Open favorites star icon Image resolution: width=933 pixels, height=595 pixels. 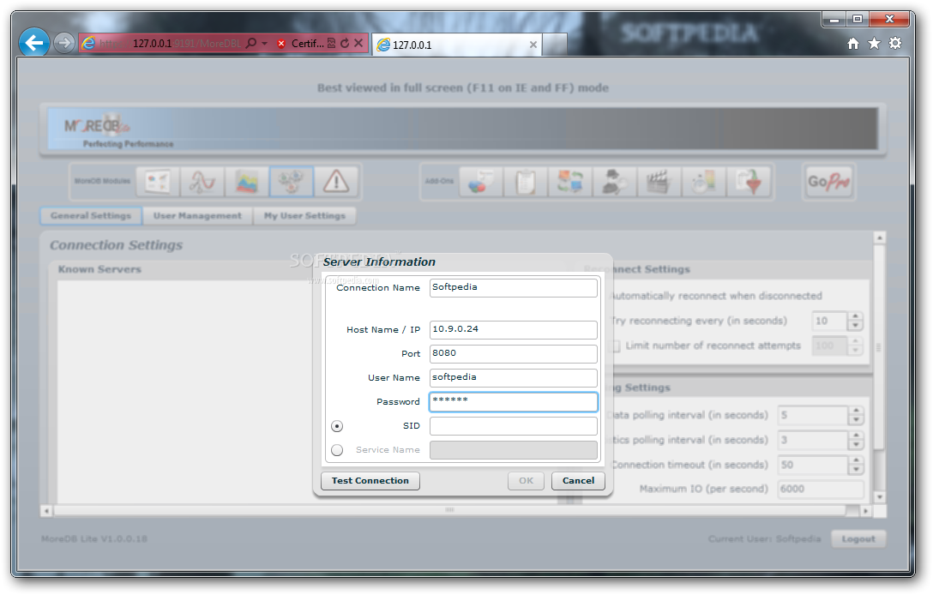coord(874,44)
